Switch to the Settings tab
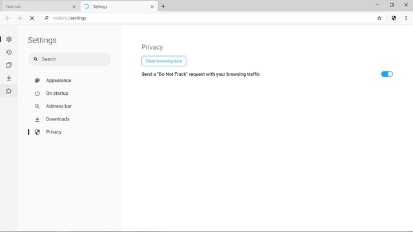The image size is (413, 232). point(119,6)
